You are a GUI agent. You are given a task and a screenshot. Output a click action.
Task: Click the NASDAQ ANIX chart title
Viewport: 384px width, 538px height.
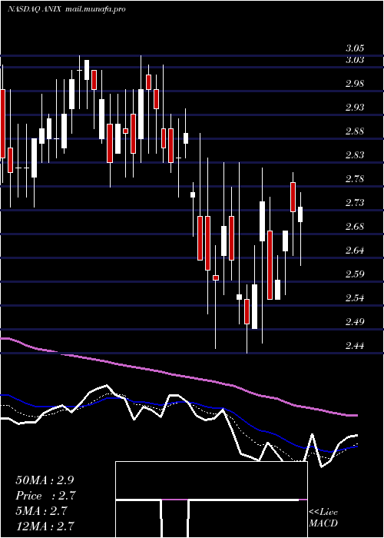tap(35, 9)
